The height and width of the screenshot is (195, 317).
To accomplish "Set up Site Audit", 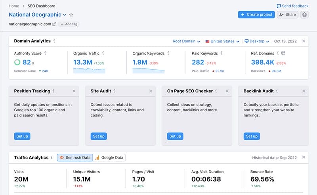I will [99, 136].
